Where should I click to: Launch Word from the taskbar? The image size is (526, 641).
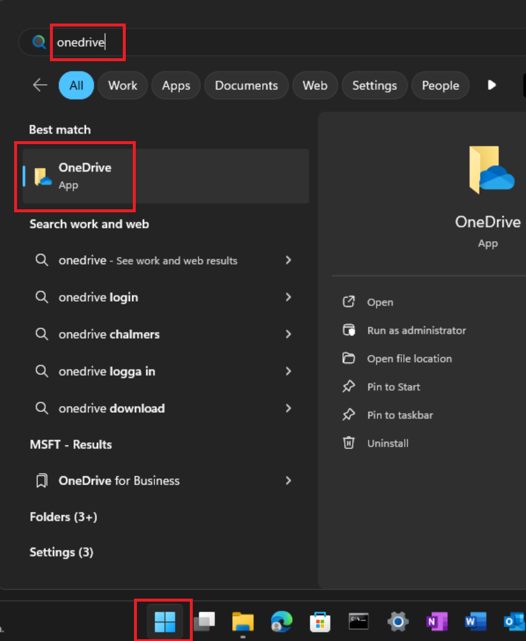pos(475,621)
